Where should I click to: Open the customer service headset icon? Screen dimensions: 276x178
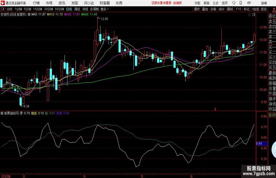tap(234, 3)
